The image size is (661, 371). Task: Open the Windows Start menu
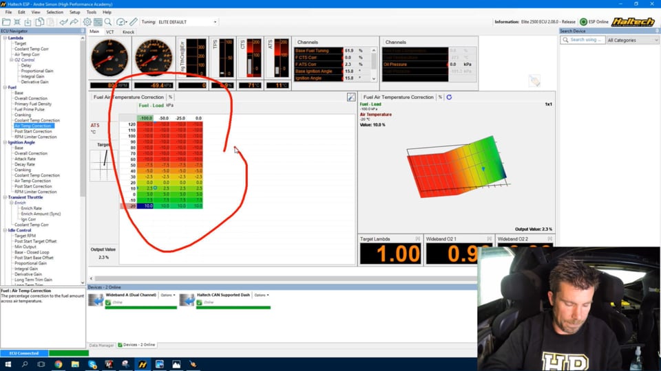click(x=8, y=364)
